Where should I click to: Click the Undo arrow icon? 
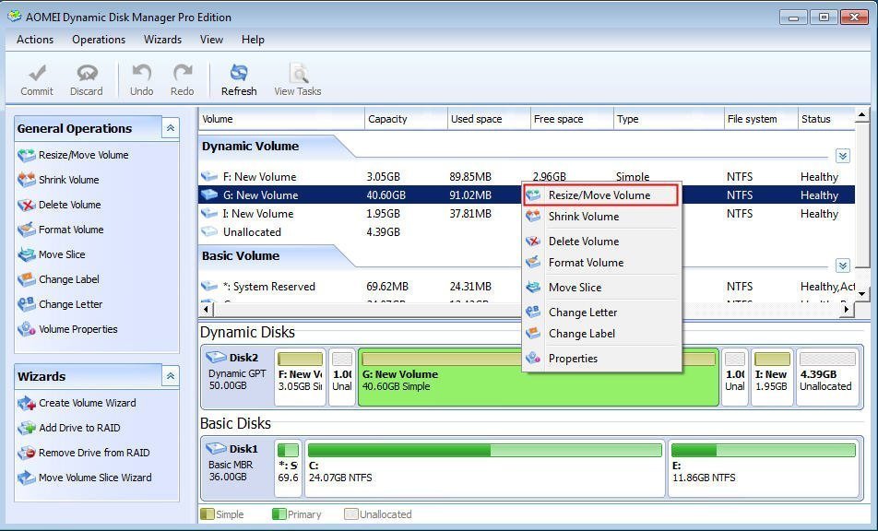[x=142, y=73]
